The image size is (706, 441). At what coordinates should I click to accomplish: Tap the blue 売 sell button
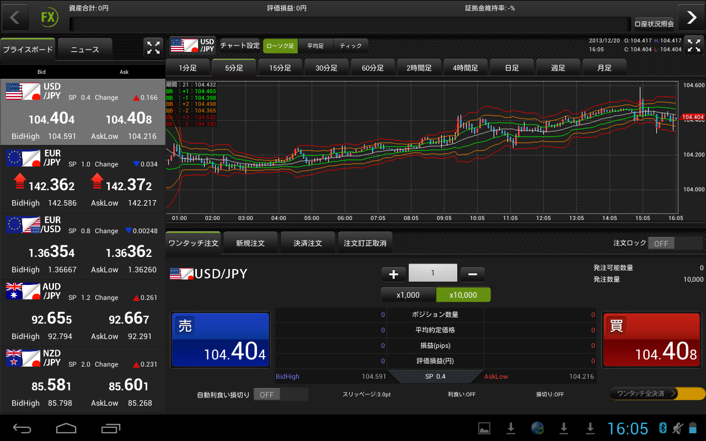tap(220, 340)
